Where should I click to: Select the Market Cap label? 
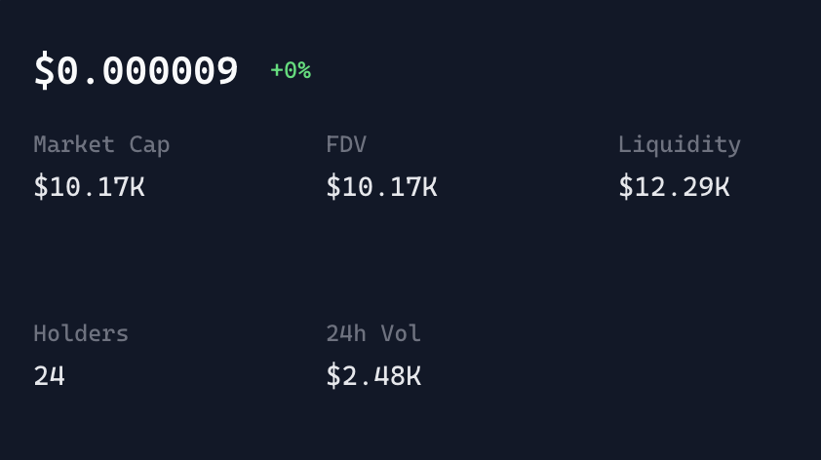(101, 144)
